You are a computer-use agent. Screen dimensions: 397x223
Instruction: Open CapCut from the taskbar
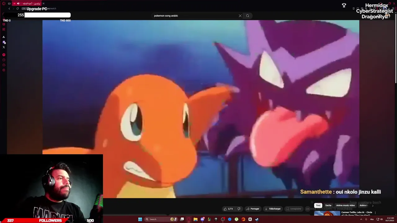(250, 219)
